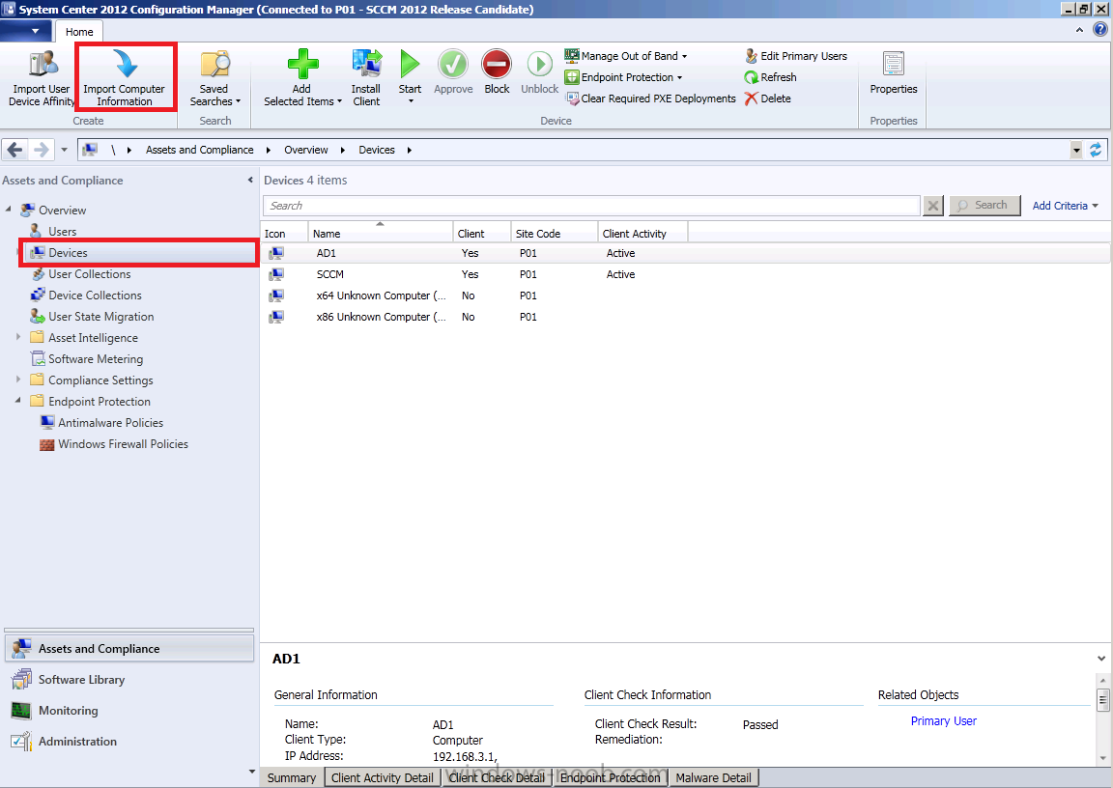
Task: Click Add Selected Items green plus
Action: click(x=303, y=64)
